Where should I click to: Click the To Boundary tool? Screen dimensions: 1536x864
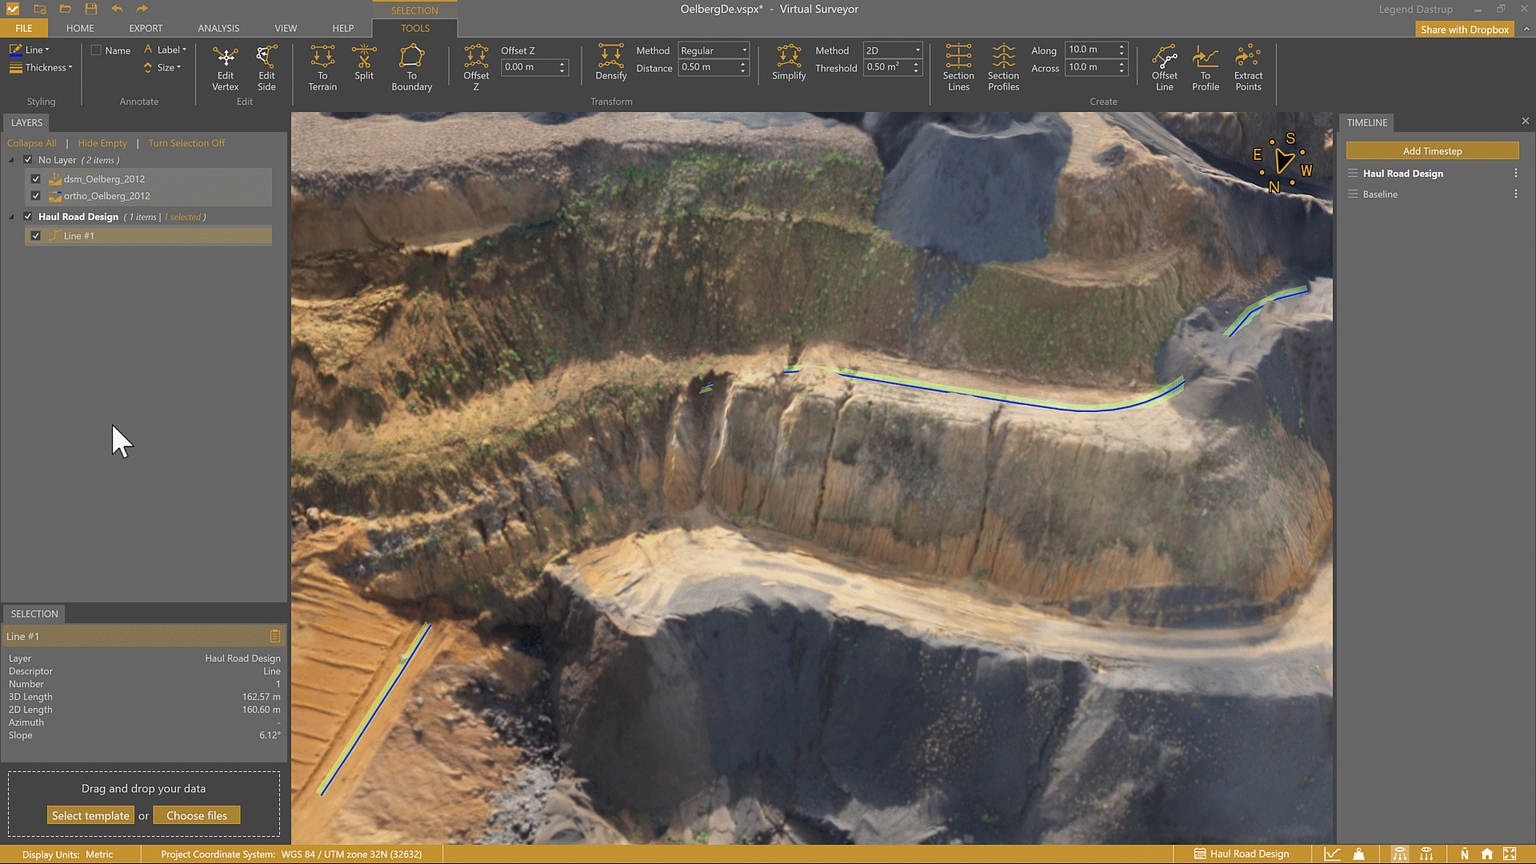point(411,67)
